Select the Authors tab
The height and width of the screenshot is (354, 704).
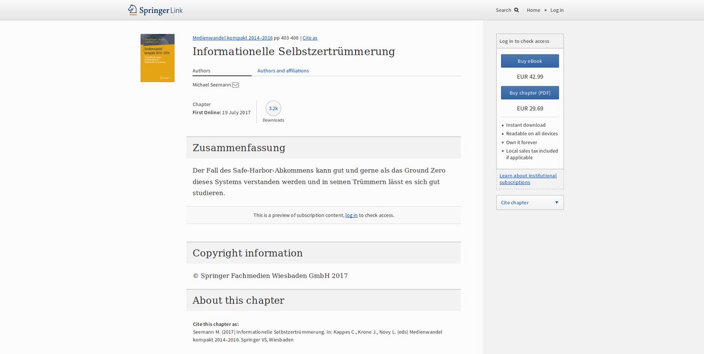coord(201,70)
